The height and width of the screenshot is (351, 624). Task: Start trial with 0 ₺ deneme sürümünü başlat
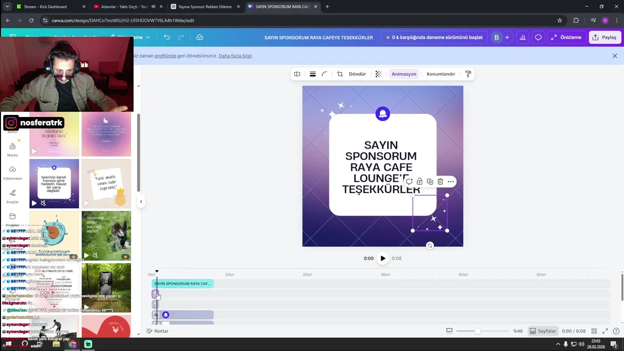click(x=434, y=38)
